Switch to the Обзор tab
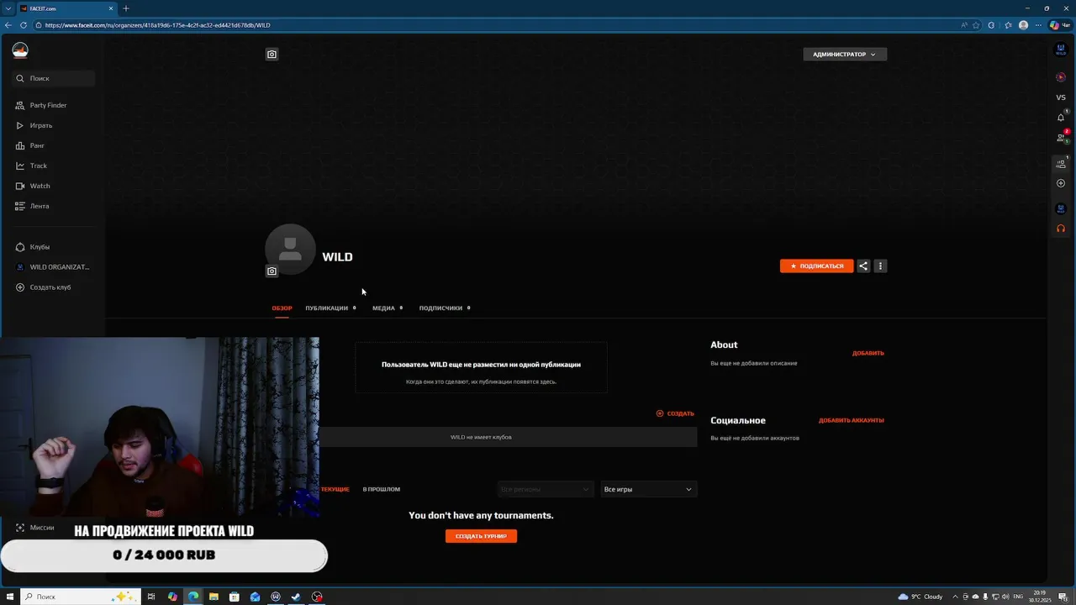 coord(282,308)
